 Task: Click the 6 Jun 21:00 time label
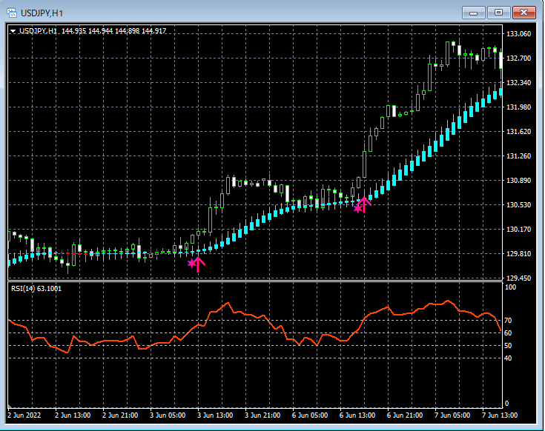click(405, 415)
